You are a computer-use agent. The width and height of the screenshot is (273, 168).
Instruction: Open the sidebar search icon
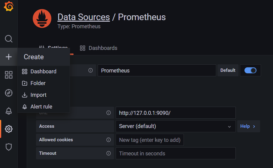[9, 39]
